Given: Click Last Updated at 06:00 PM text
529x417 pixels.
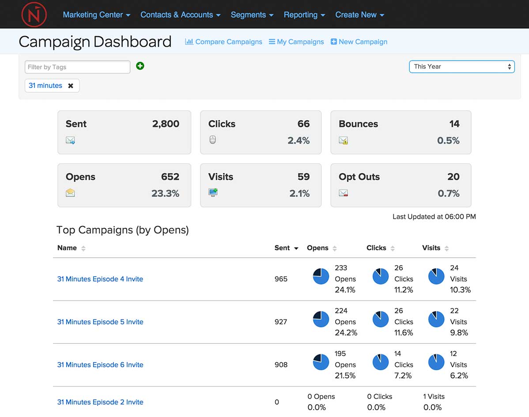Looking at the screenshot, I should point(434,217).
